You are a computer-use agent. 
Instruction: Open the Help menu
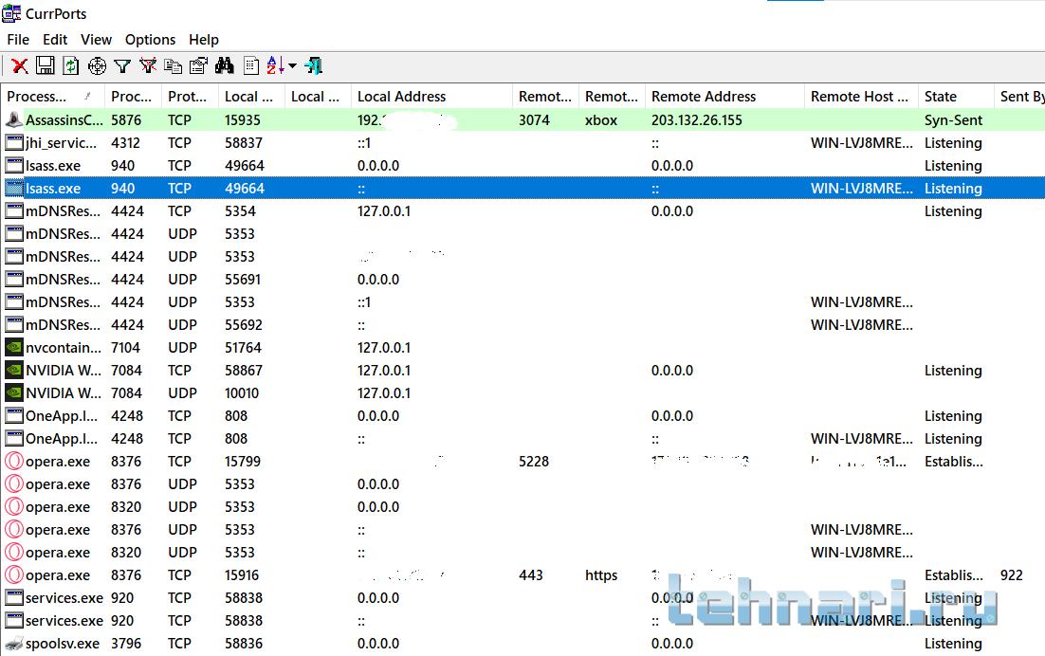pyautogui.click(x=203, y=39)
